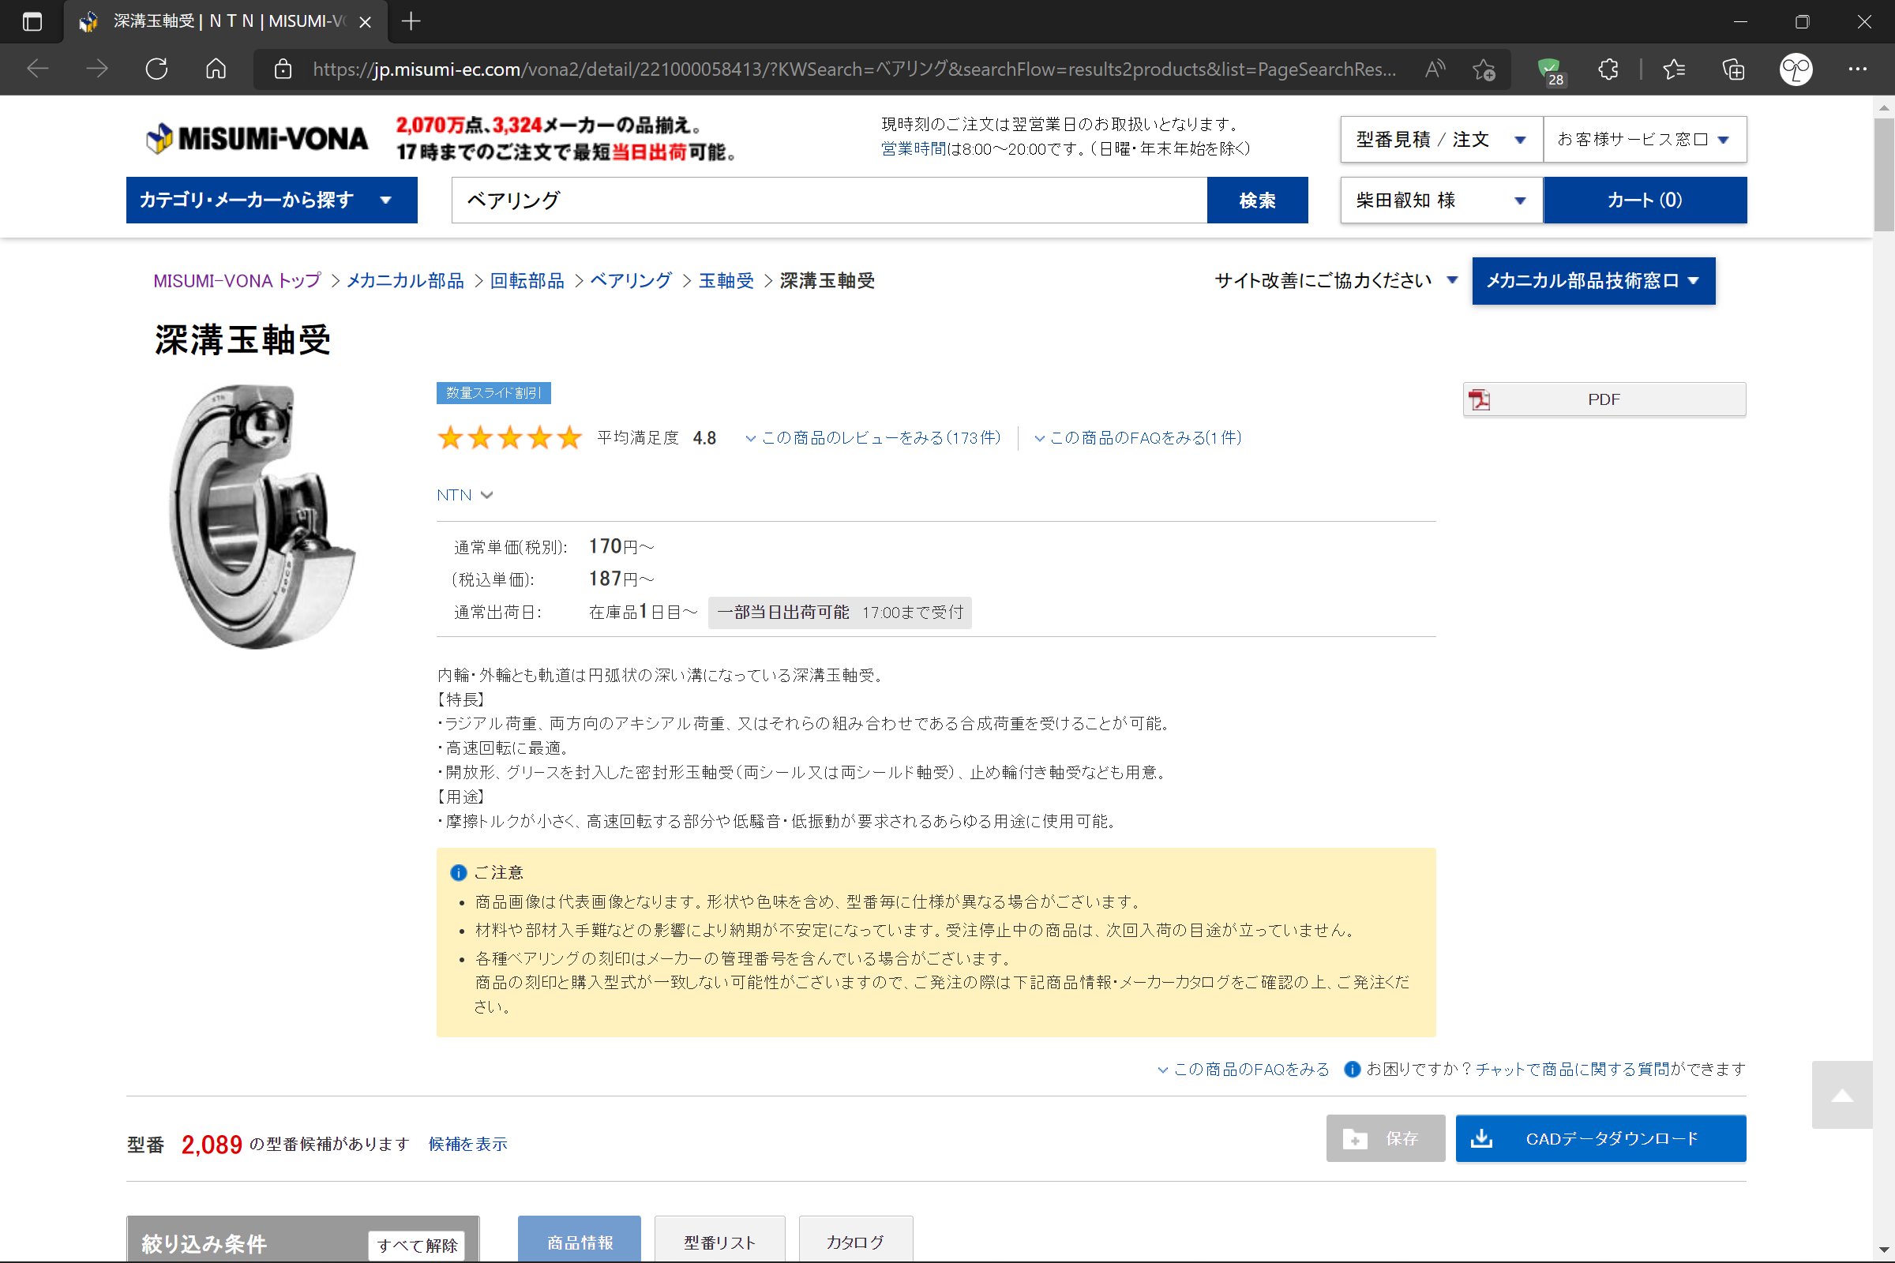Click the ベアリング search input field

coord(829,200)
